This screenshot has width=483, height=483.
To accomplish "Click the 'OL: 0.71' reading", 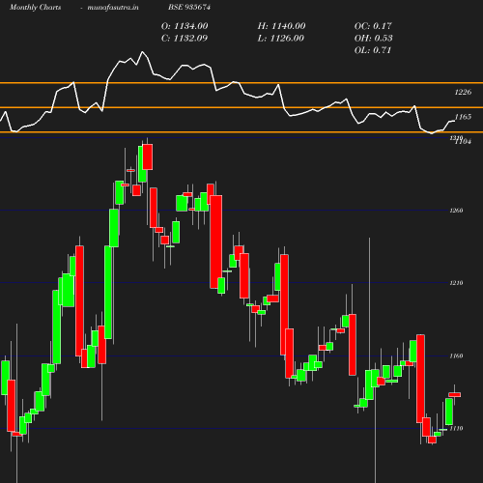I will click(373, 50).
